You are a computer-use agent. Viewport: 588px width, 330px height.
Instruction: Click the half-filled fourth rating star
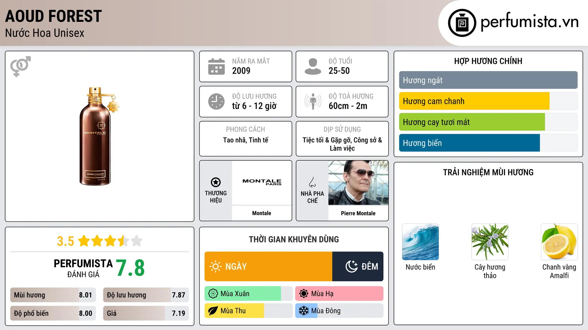(123, 241)
